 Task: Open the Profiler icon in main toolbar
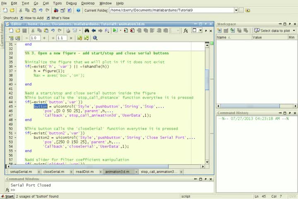[70, 10]
